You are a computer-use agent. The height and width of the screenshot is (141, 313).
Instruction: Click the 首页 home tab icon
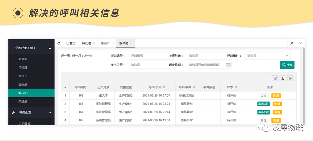68,43
